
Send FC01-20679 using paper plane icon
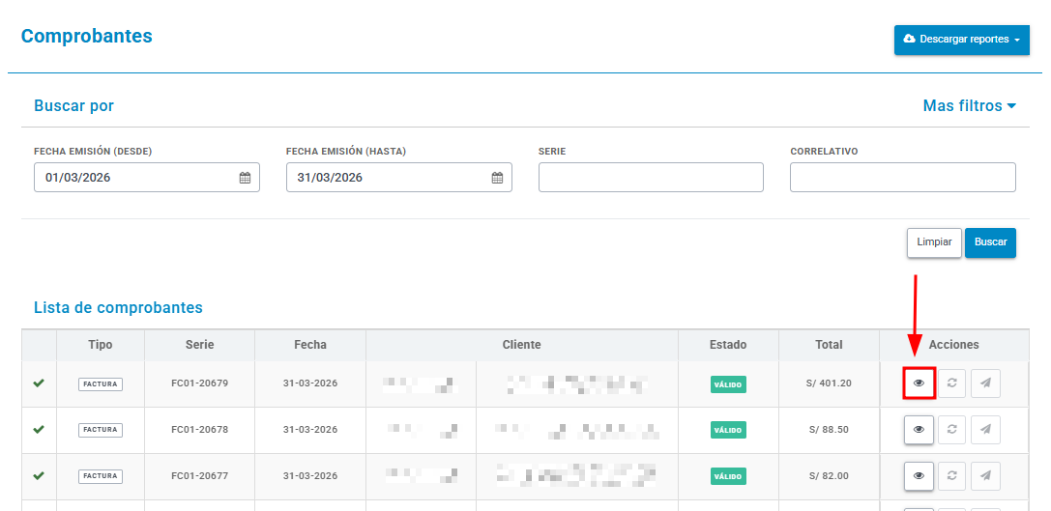pyautogui.click(x=985, y=383)
